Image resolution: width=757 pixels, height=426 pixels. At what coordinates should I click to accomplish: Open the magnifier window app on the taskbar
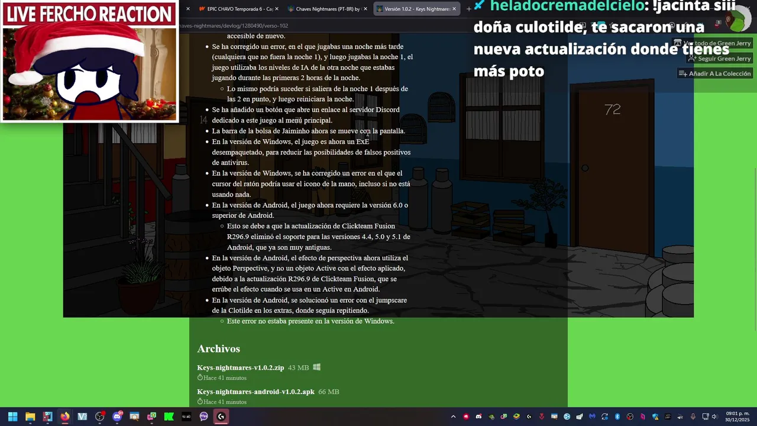pyautogui.click(x=134, y=417)
